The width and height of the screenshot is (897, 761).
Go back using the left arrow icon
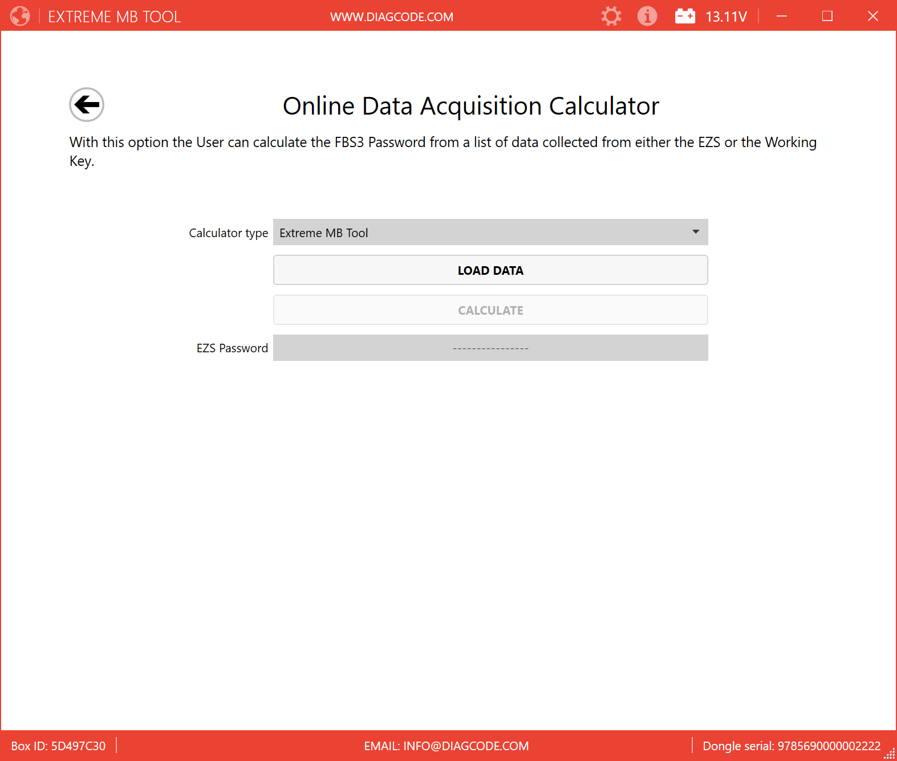tap(87, 105)
